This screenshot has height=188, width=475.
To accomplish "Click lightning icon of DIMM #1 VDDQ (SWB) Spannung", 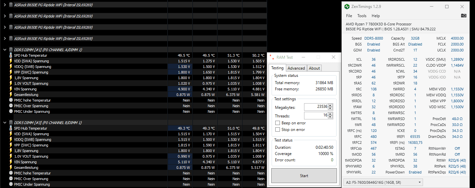I will pos(11,67).
